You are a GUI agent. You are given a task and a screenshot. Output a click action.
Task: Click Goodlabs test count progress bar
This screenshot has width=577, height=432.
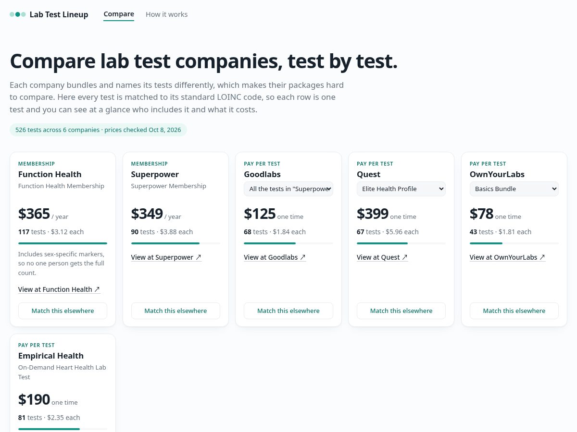pos(288,243)
